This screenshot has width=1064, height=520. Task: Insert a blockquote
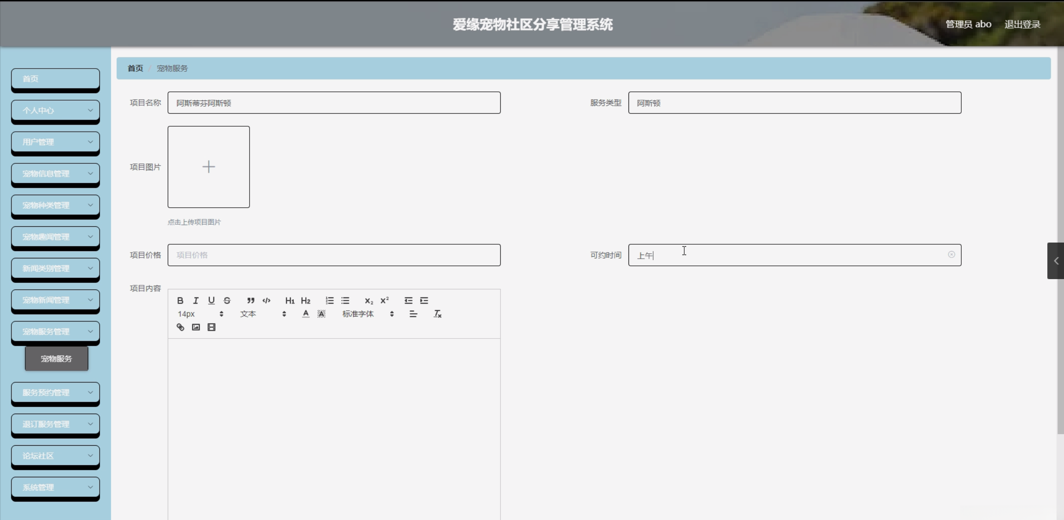coord(250,300)
